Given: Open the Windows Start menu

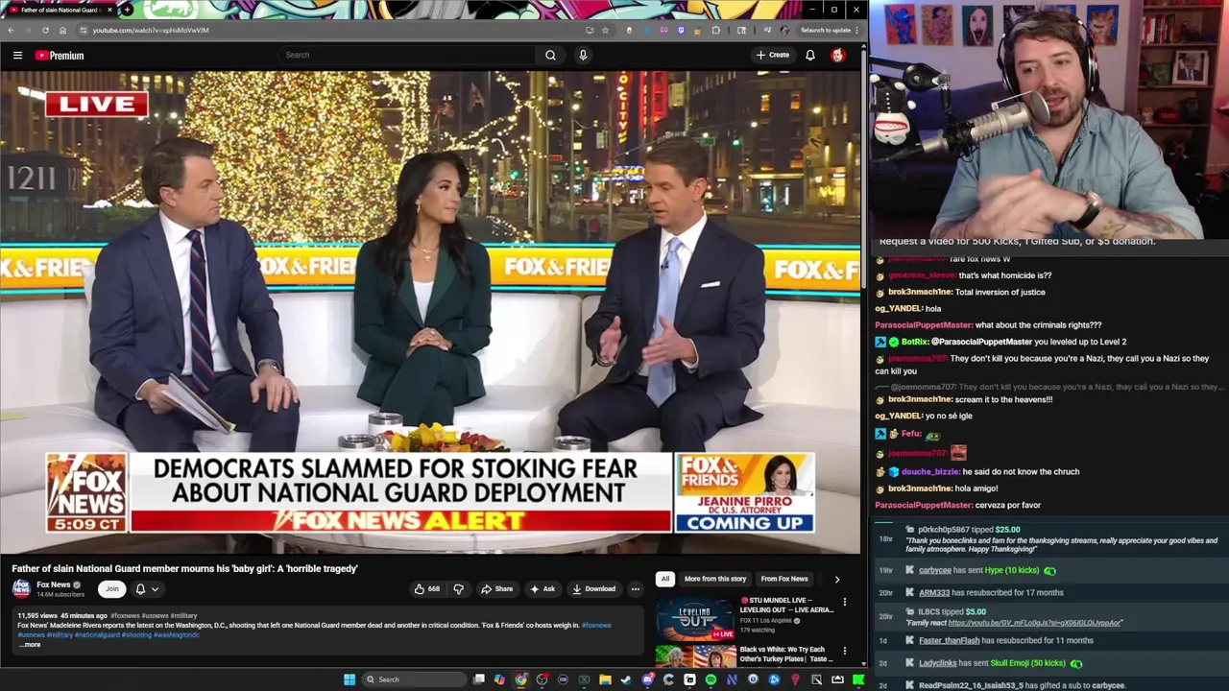Looking at the screenshot, I should 349,679.
